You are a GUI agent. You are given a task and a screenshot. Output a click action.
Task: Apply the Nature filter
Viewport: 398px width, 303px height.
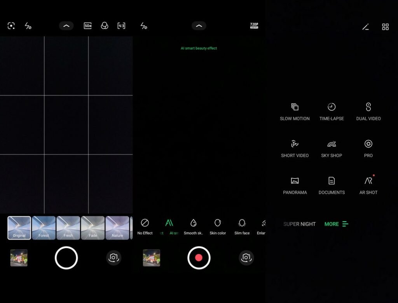(117, 228)
